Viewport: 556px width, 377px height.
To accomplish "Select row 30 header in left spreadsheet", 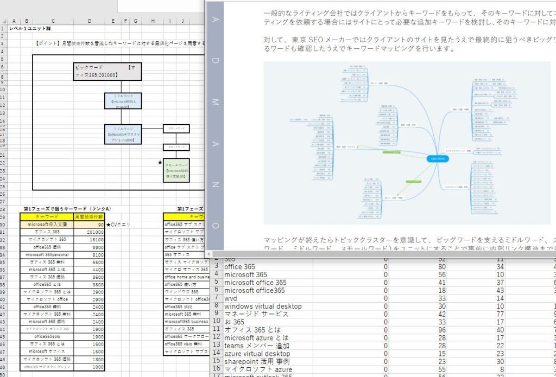I will tap(4, 225).
